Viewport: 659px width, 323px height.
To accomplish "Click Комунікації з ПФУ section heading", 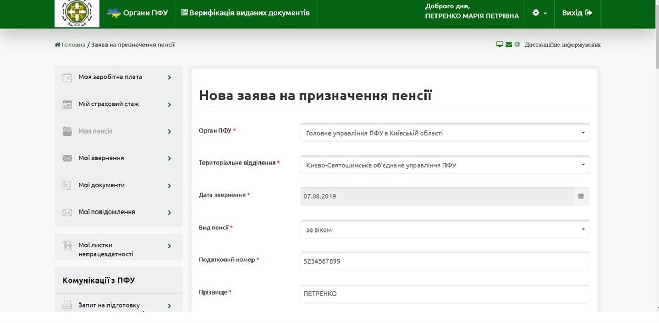I will point(99,280).
